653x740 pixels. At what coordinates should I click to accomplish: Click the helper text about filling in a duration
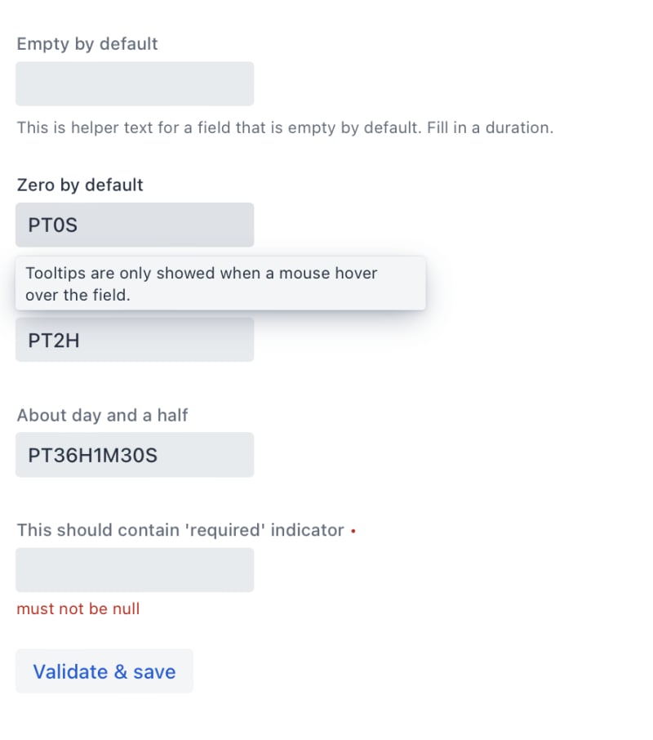[286, 128]
